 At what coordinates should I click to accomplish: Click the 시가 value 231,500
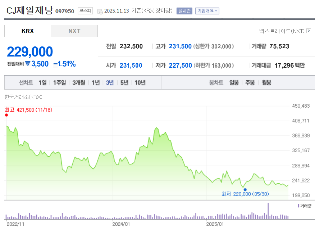pyautogui.click(x=131, y=66)
